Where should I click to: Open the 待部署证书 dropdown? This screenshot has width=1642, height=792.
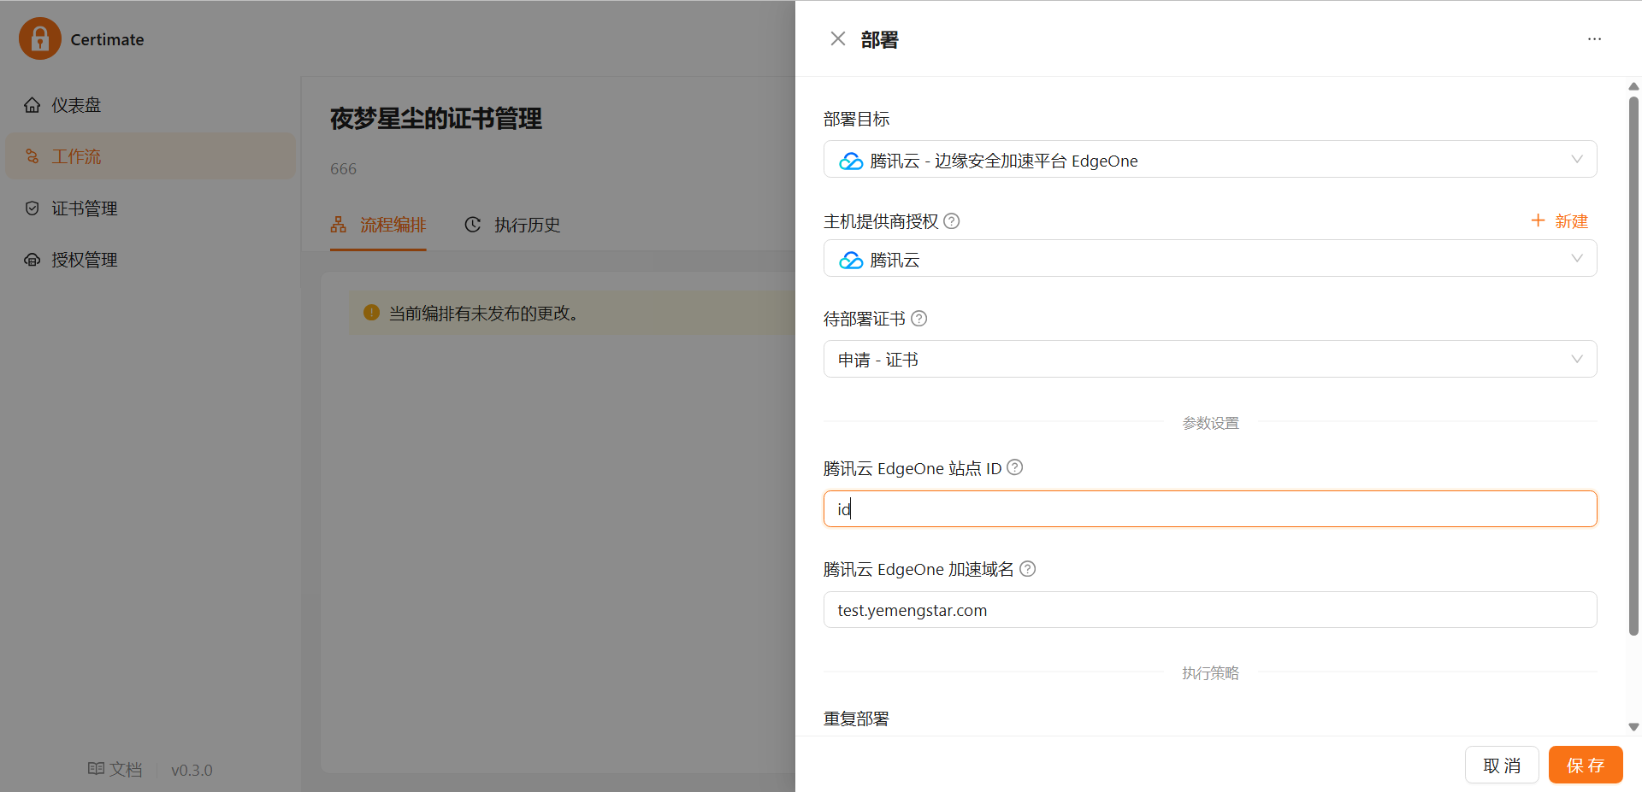pyautogui.click(x=1209, y=360)
